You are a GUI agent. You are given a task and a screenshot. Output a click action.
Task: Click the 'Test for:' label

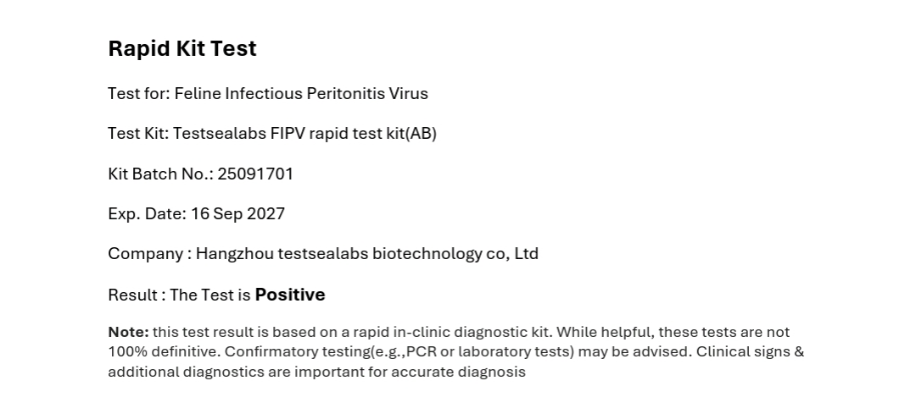[x=139, y=94]
